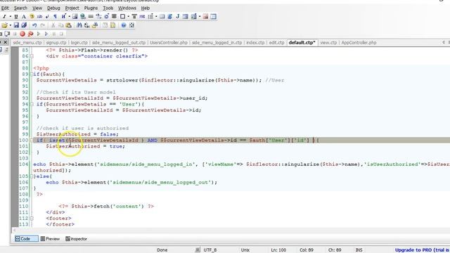The width and height of the screenshot is (450, 253).
Task: Collapse the footer fold on line 112
Action: (32, 219)
